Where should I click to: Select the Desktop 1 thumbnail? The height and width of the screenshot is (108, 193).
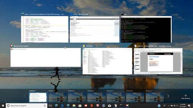38,97
